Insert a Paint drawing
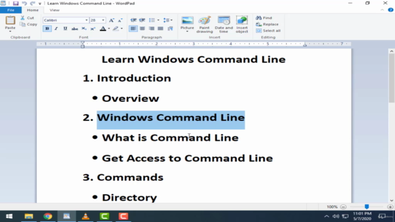395x222 pixels. click(204, 25)
